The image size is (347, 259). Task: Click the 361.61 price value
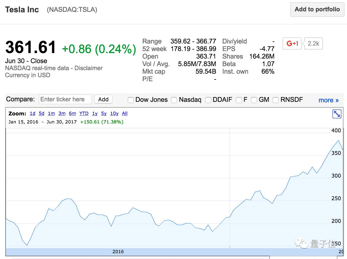(x=30, y=47)
